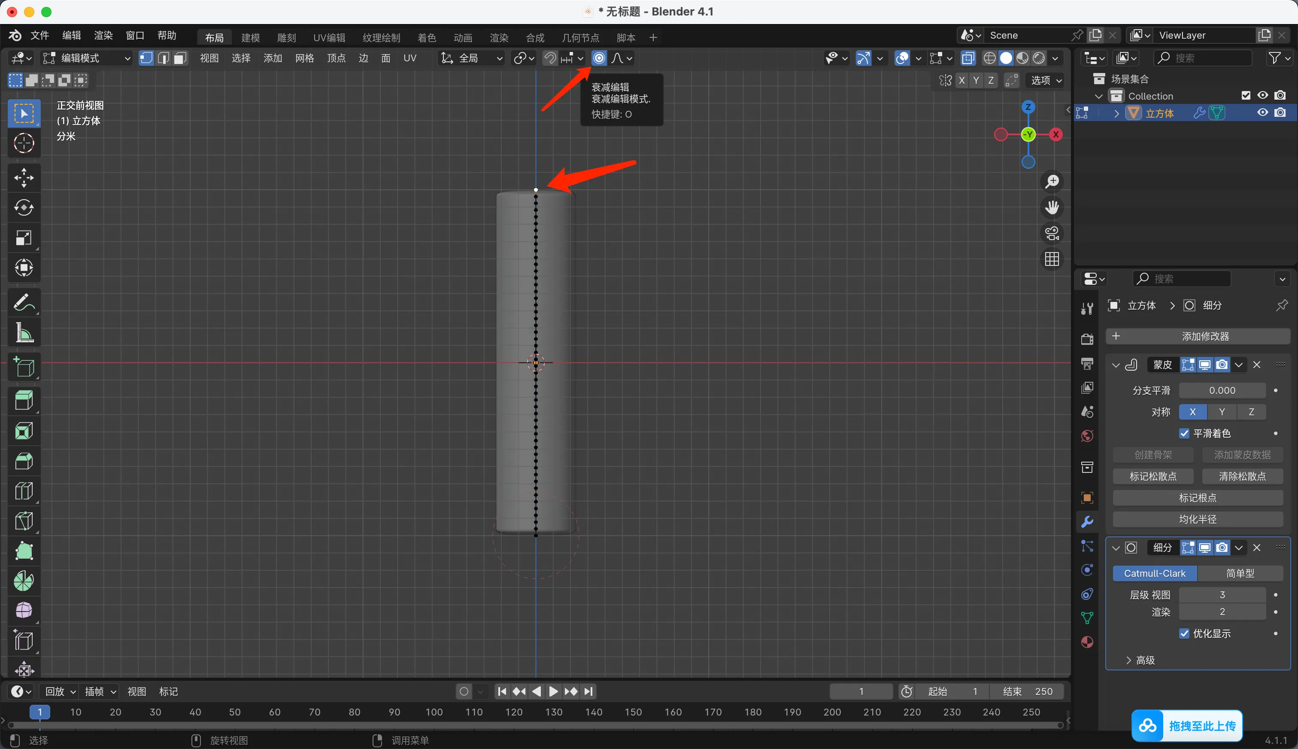Screen dimensions: 1298x749
Task: Toggle camera view in the viewport
Action: (x=1052, y=233)
